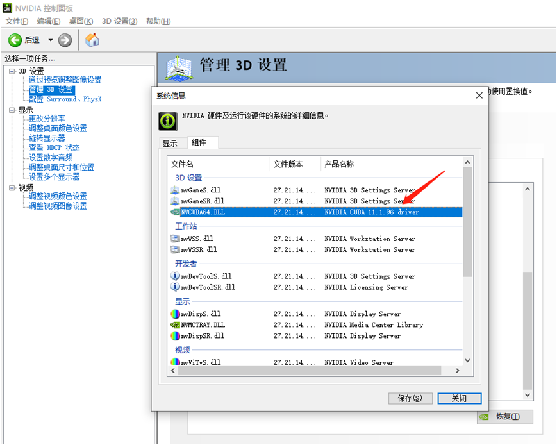The height and width of the screenshot is (445, 557).
Task: Open 调整桌面尺寸和位置
Action: click(x=62, y=167)
